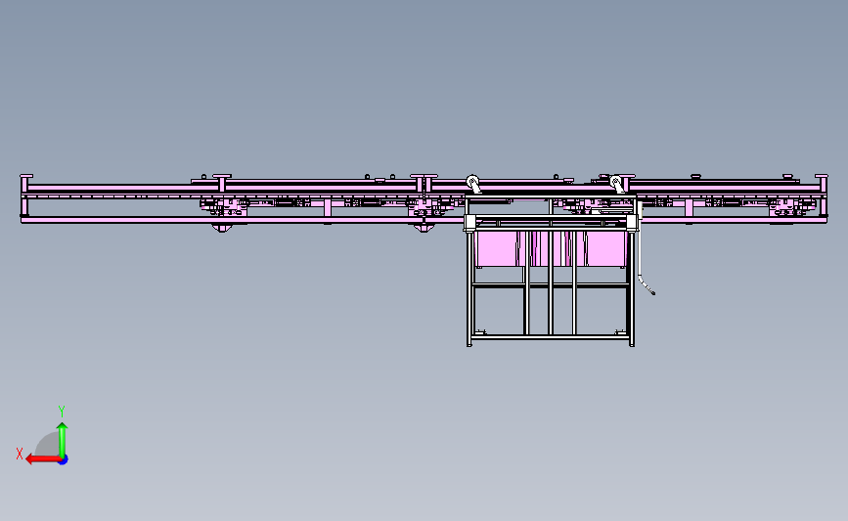This screenshot has width=848, height=521.
Task: Select the right caster wheel on top of the frame
Action: point(616,184)
